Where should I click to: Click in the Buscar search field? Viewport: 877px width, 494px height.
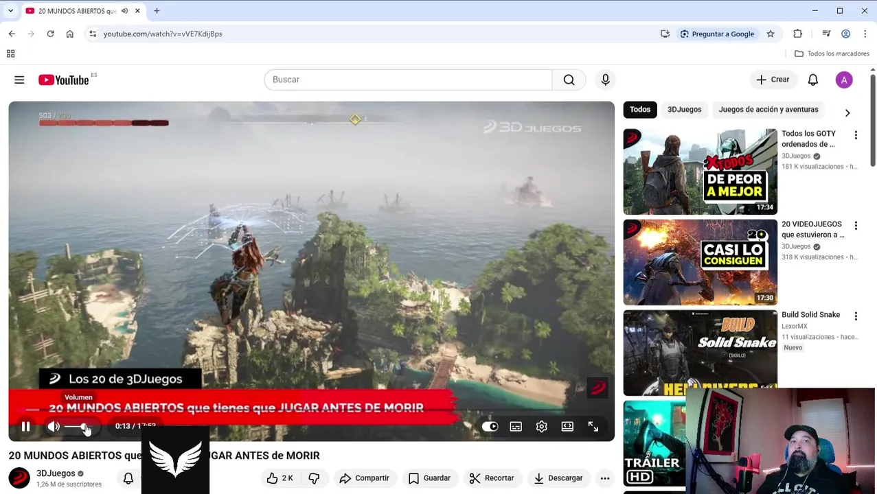click(408, 80)
